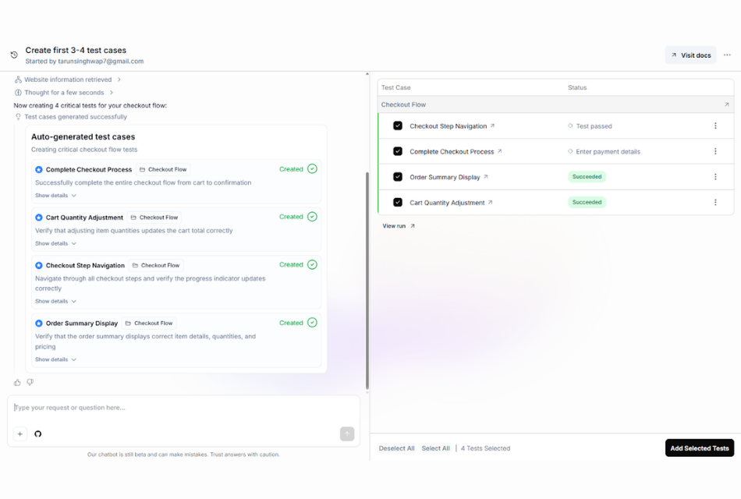This screenshot has width=741, height=499.
Task: Open kebab menu for Checkout Step Navigation row
Action: click(x=715, y=126)
